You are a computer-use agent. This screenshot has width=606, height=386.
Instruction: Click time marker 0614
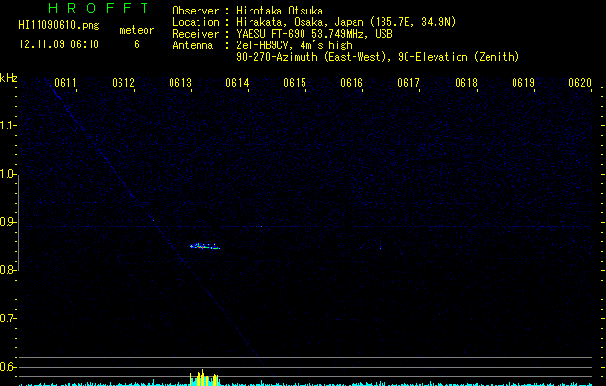[237, 83]
